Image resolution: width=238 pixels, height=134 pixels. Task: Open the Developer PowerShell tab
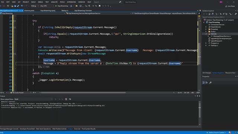point(27,129)
